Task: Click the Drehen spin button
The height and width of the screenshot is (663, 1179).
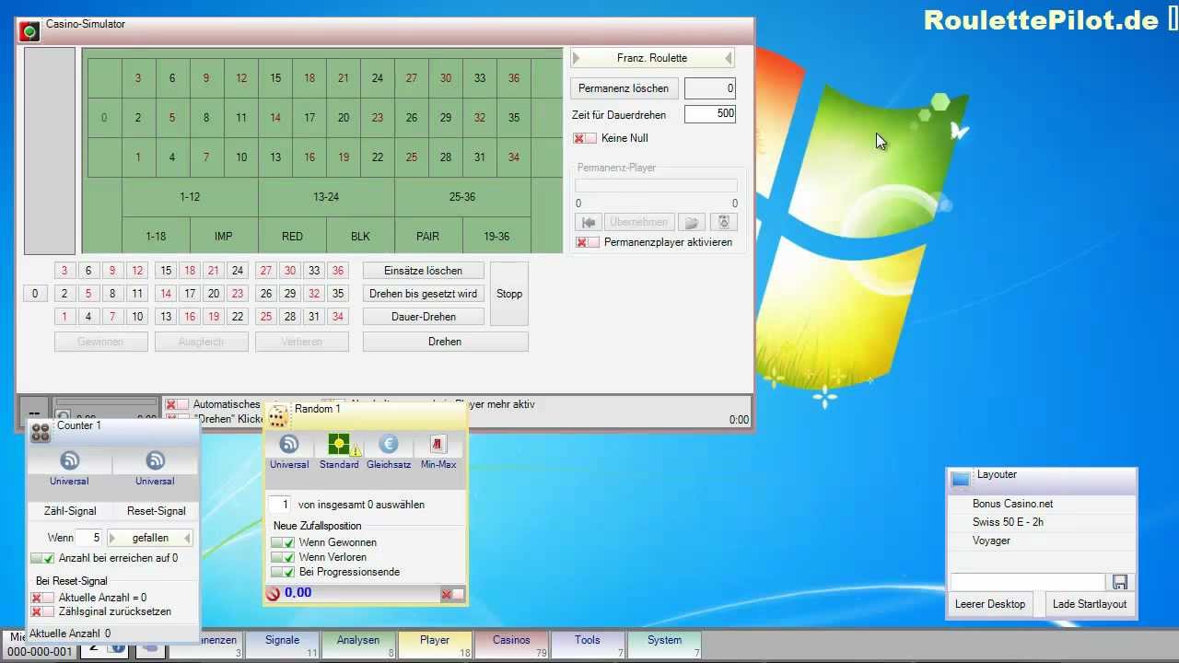Action: coord(445,342)
